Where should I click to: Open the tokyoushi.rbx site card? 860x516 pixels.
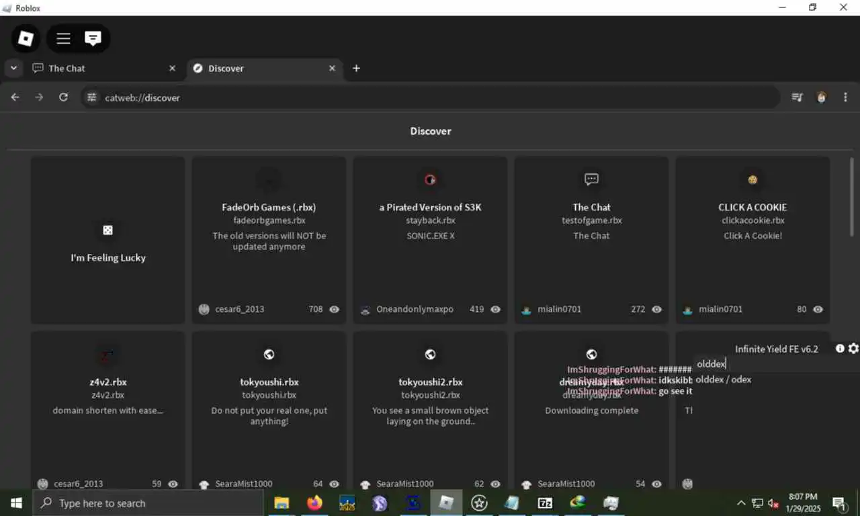coord(269,411)
